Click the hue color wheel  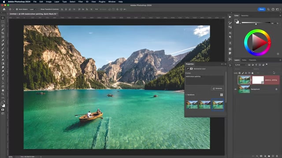(x=257, y=43)
